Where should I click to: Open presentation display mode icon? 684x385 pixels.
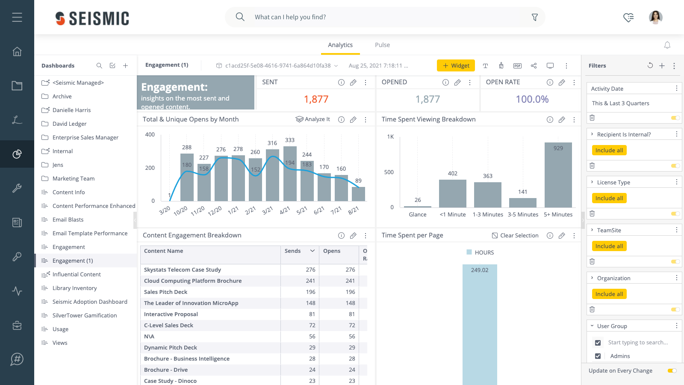pos(550,65)
